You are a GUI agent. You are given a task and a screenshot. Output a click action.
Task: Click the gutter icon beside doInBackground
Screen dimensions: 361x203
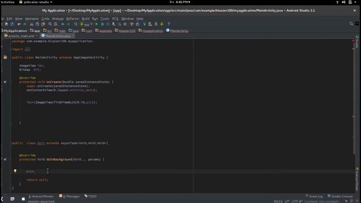(5, 159)
